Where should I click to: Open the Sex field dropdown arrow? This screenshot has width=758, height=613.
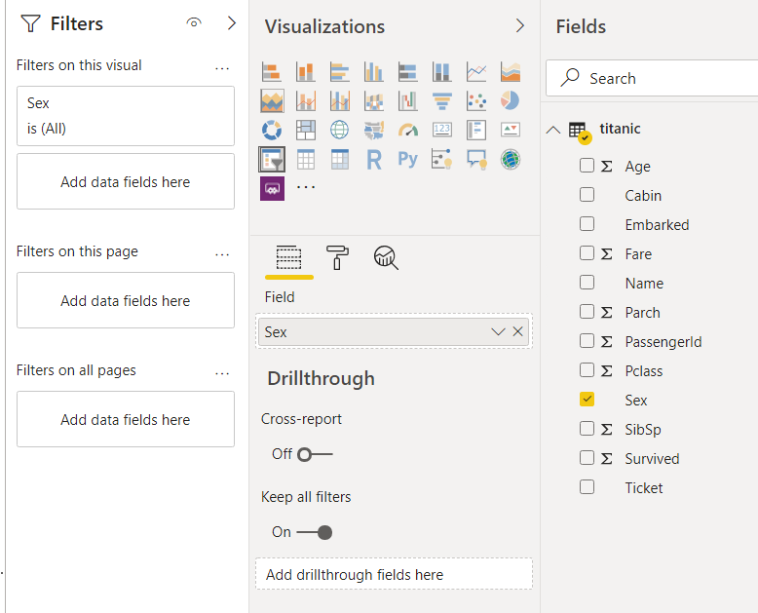[x=499, y=331]
